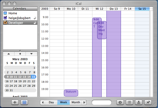Click the Mo 10 column header
The width and height of the screenshot is (158, 108).
[71, 9]
